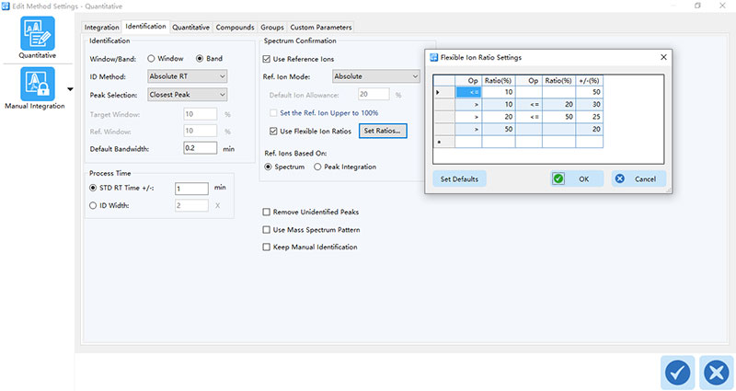
Task: Enable Keep Manual Identification checkbox
Action: tap(268, 247)
